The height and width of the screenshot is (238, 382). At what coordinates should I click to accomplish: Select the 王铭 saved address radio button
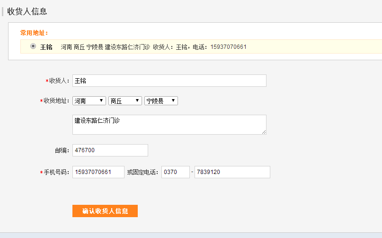33,46
